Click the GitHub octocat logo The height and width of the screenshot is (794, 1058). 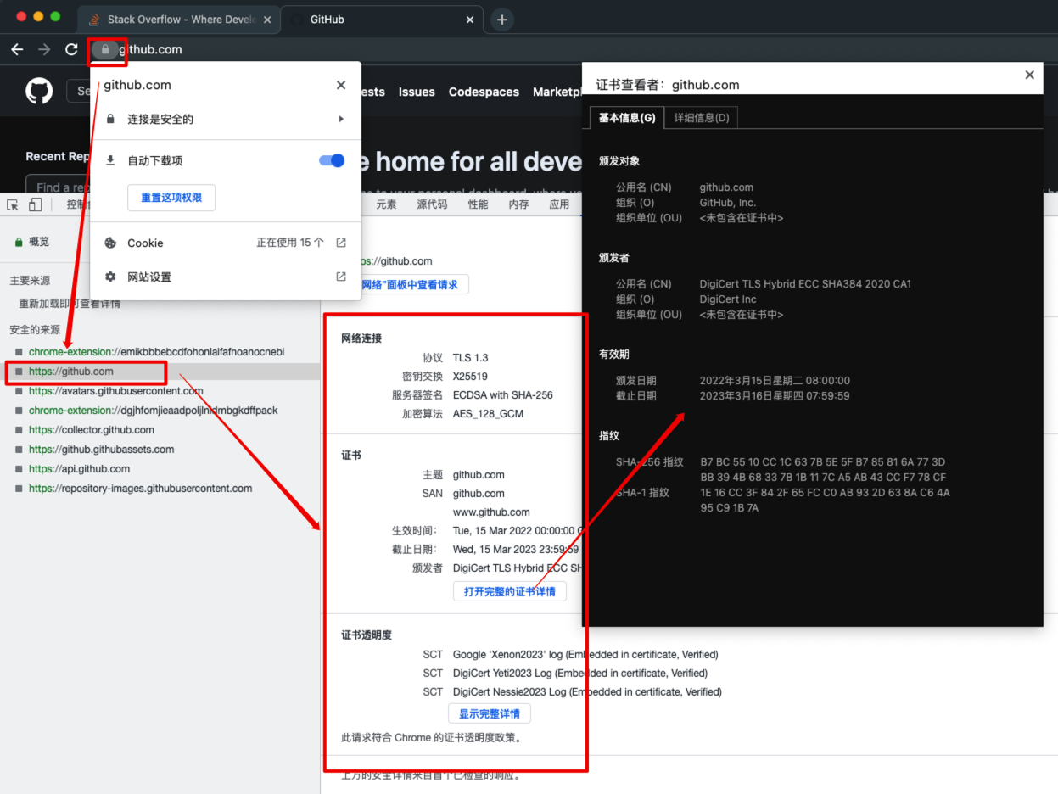pyautogui.click(x=39, y=91)
